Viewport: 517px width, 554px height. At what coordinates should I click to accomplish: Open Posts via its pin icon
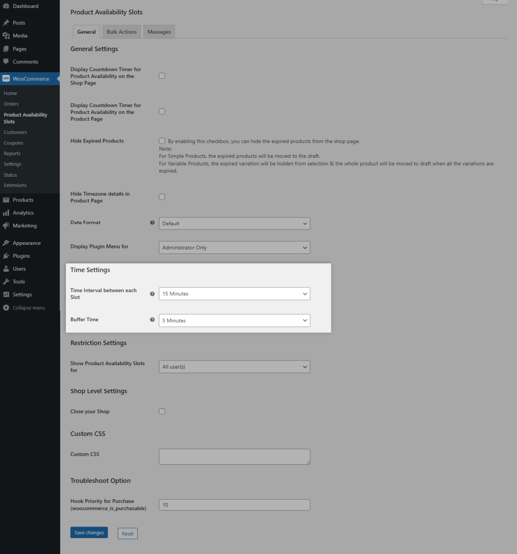coord(6,23)
